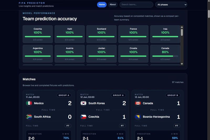Open the All phases dropdown
The image size is (210, 140).
(171, 4)
